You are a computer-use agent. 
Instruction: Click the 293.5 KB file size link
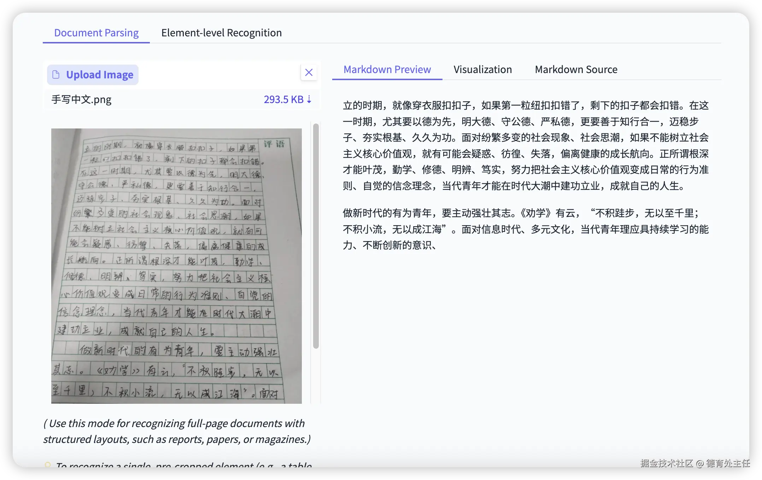[x=283, y=100]
